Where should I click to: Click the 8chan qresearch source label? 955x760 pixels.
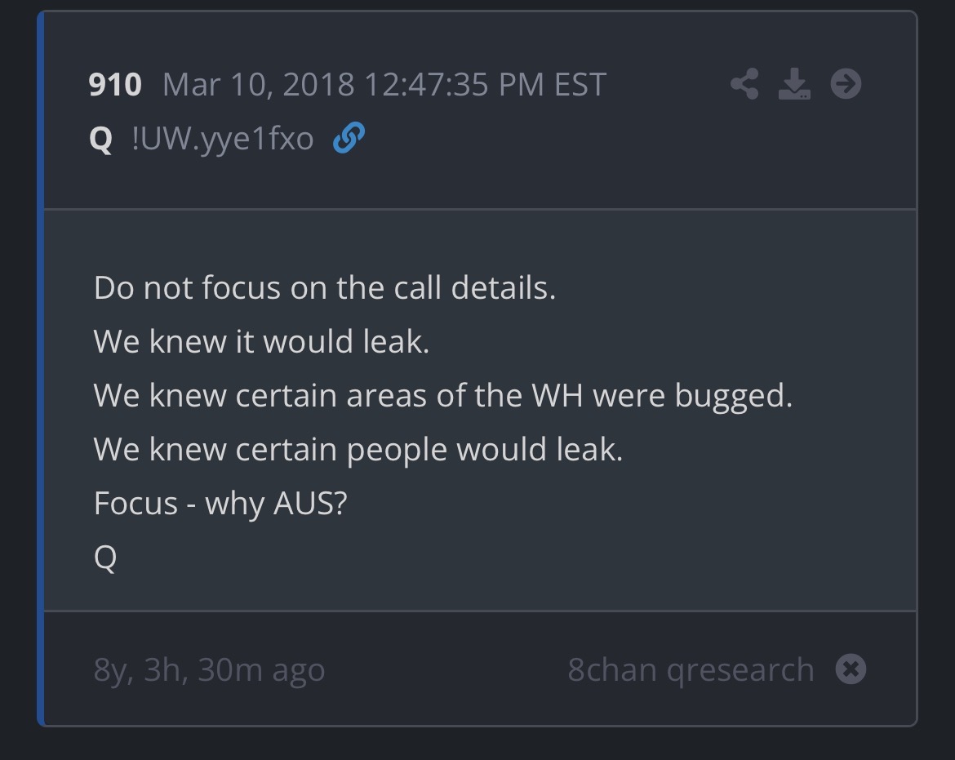[x=691, y=669]
